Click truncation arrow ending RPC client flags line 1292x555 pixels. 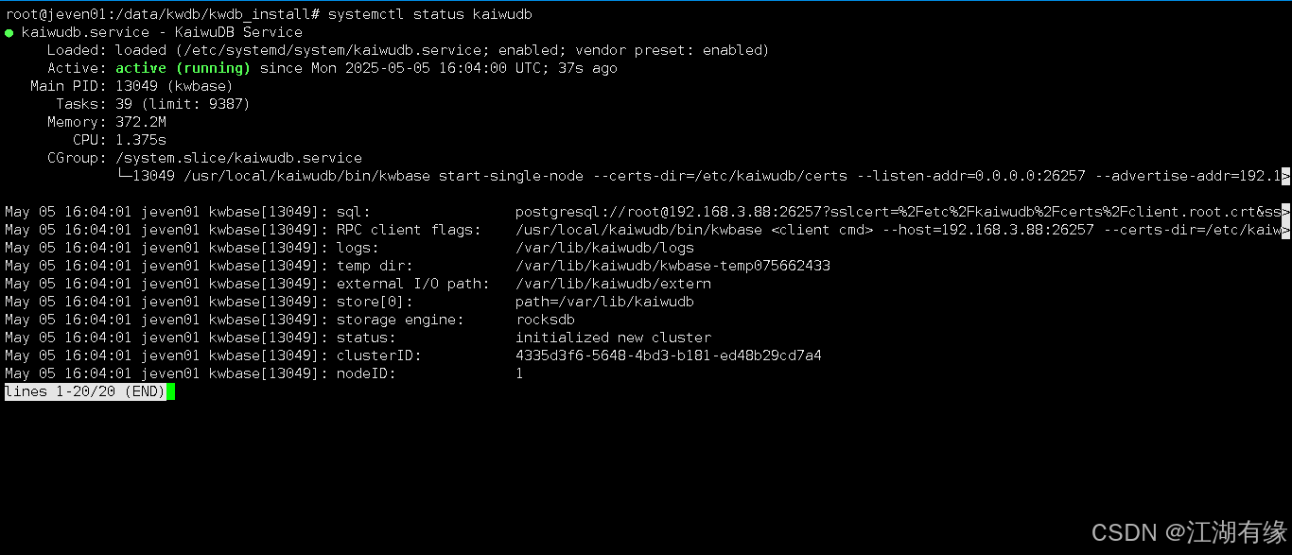1285,230
